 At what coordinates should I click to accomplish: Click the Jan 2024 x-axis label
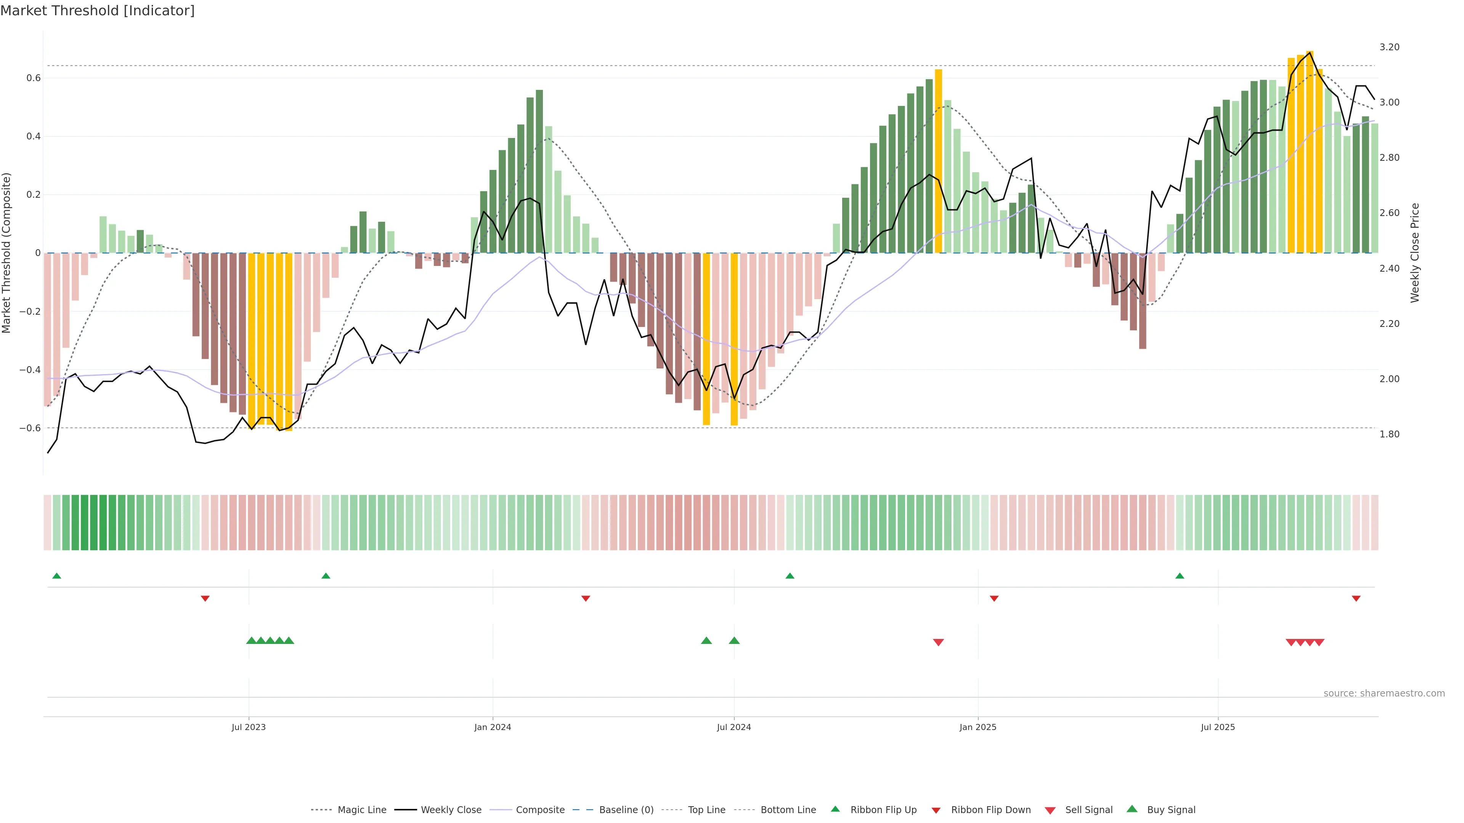[x=493, y=727]
